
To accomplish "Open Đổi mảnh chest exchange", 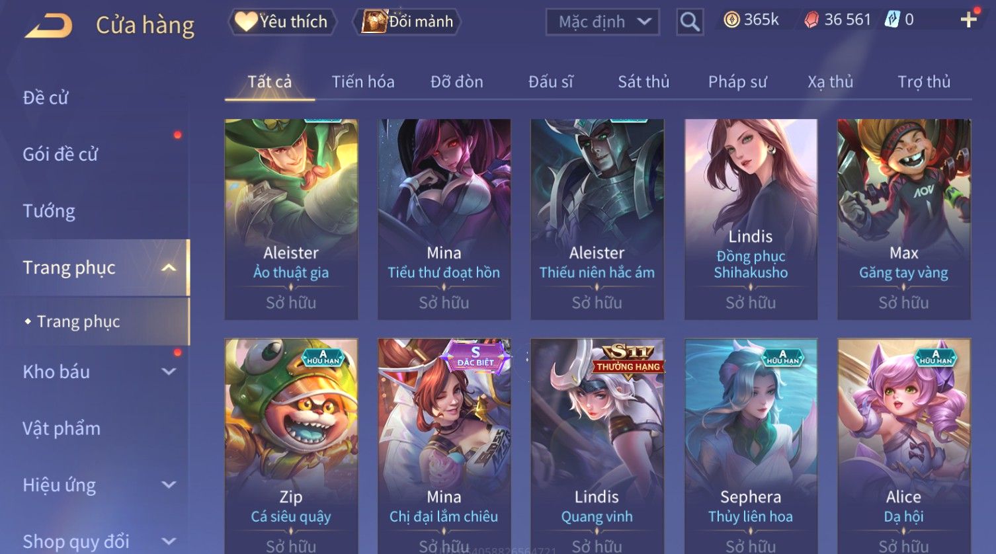I will (408, 22).
